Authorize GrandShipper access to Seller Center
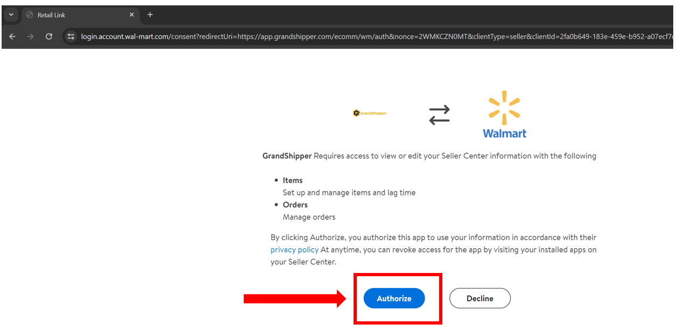 (x=393, y=298)
